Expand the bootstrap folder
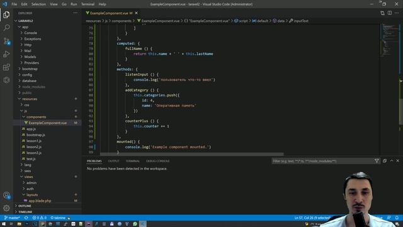Viewport: 403px width, 227px height. pos(30,69)
